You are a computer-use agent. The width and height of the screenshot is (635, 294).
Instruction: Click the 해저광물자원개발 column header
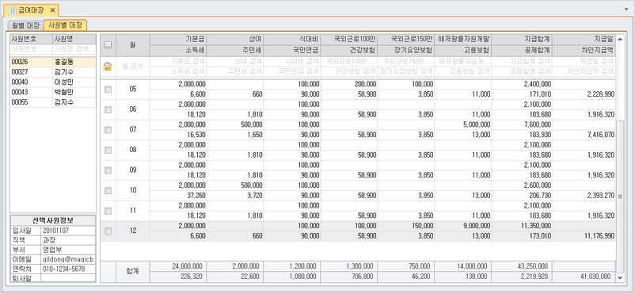463,40
